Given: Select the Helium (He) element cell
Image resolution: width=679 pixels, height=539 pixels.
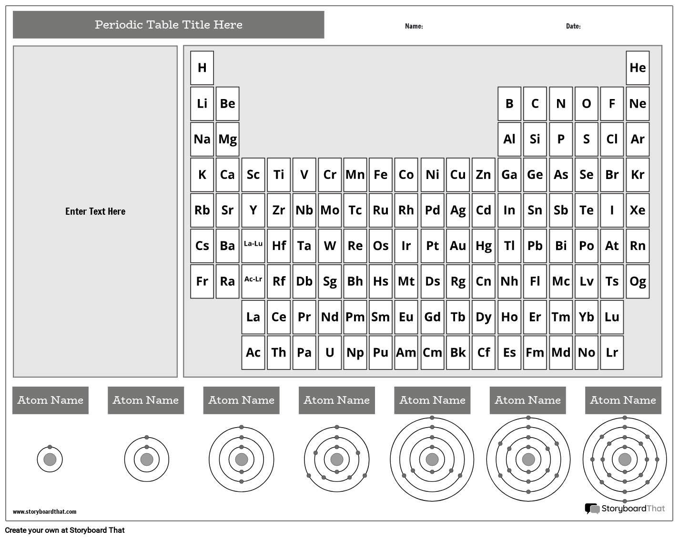Looking at the screenshot, I should [x=638, y=68].
